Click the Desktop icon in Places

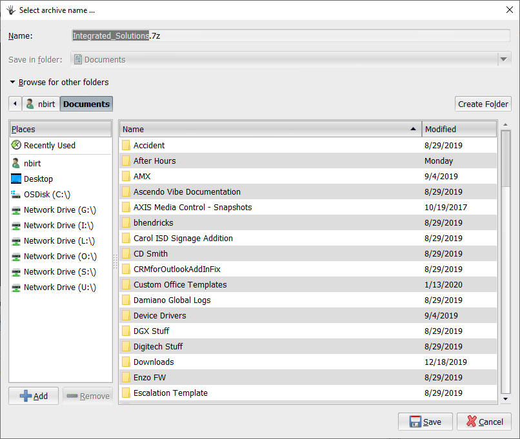point(16,179)
